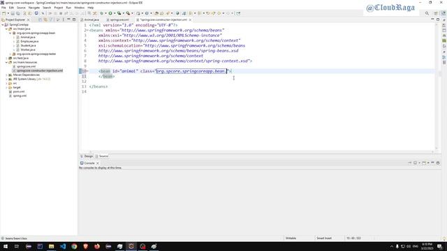Open the Edit menu
This screenshot has height=251, width=447.
click(x=11, y=8)
